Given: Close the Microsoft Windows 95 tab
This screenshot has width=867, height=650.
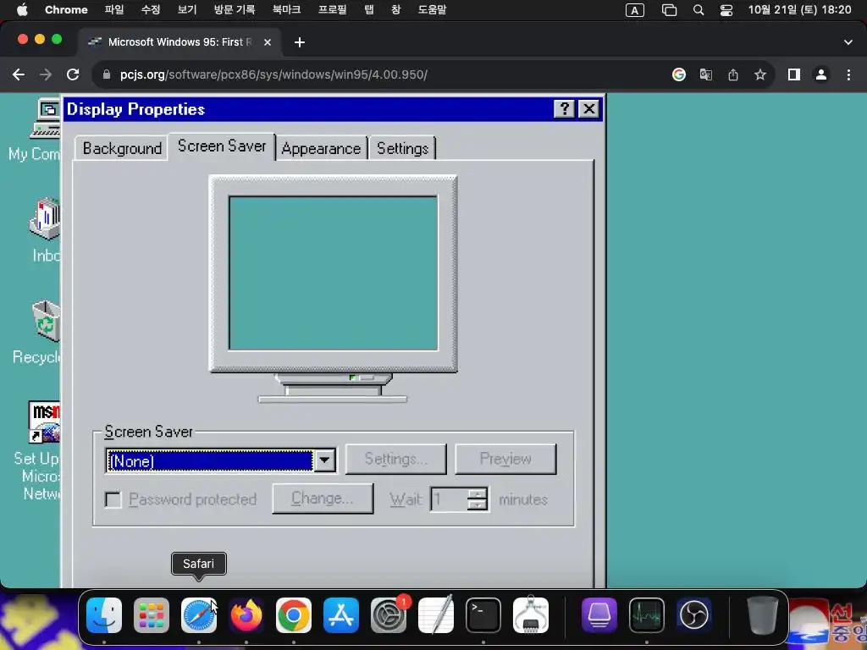Looking at the screenshot, I should [x=267, y=42].
